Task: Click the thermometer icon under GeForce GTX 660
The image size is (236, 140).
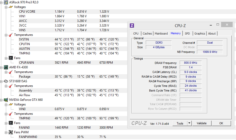Action: tap(11, 114)
